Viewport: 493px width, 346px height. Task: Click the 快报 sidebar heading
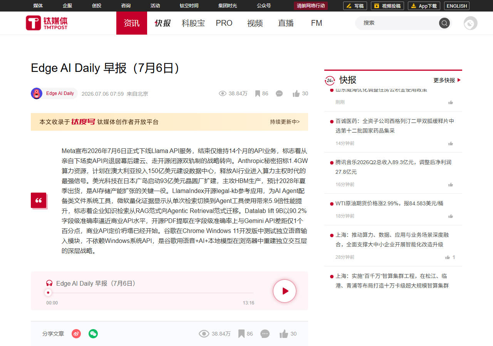pos(348,80)
